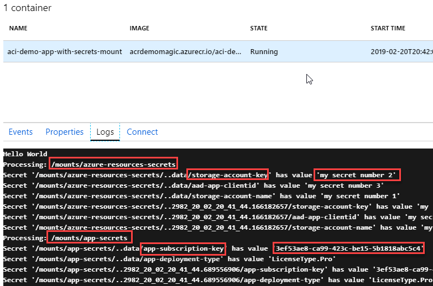Click the Running state cell
The image size is (433, 286).
264,52
